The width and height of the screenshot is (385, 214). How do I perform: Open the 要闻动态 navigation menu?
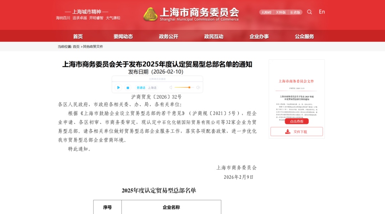tap(123, 37)
